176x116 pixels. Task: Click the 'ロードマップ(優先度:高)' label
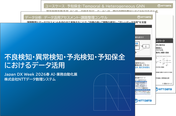point(142,88)
